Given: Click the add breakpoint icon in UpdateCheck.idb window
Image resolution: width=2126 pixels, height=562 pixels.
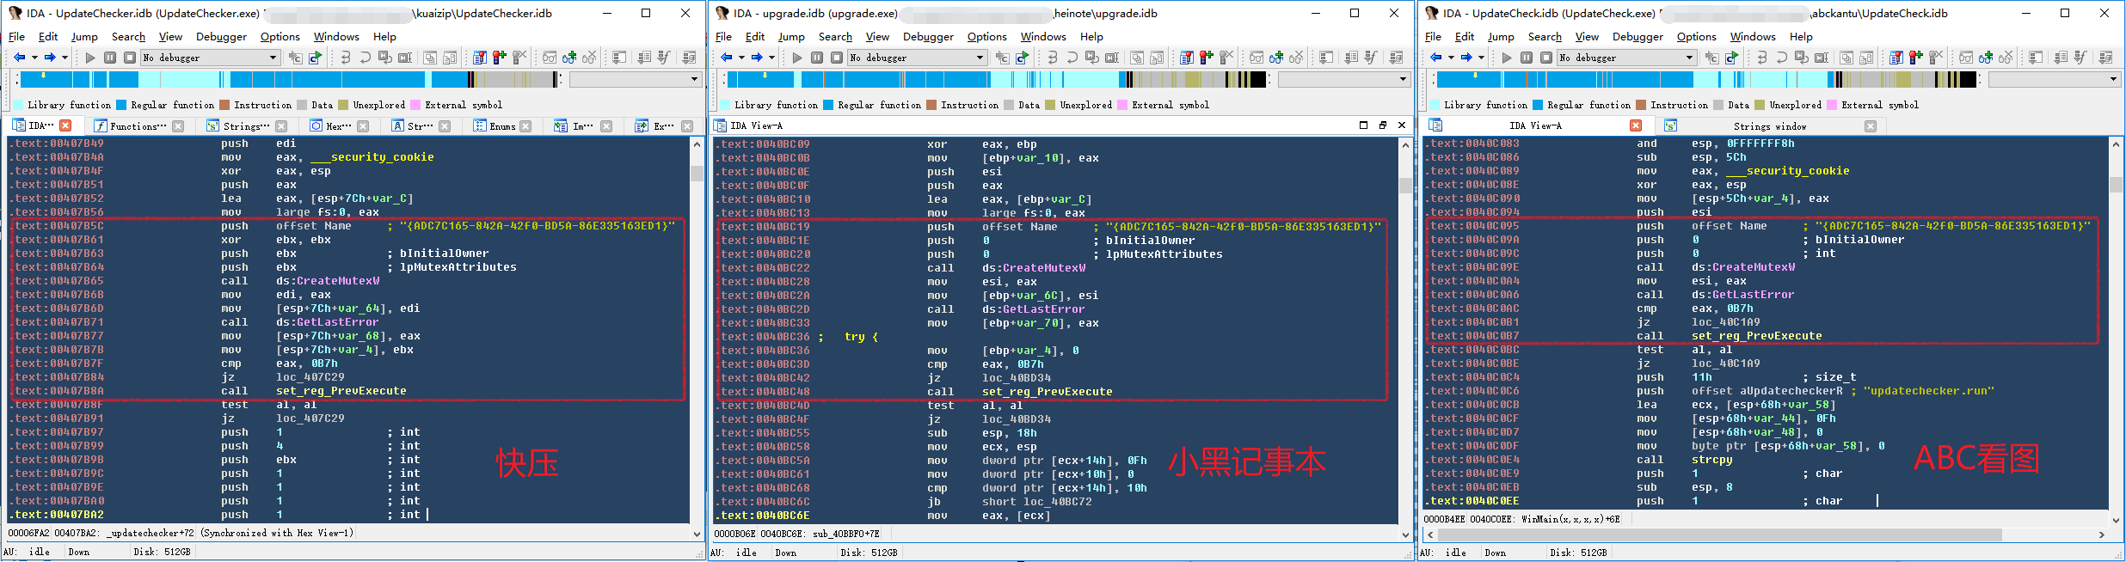Looking at the screenshot, I should click(1914, 58).
